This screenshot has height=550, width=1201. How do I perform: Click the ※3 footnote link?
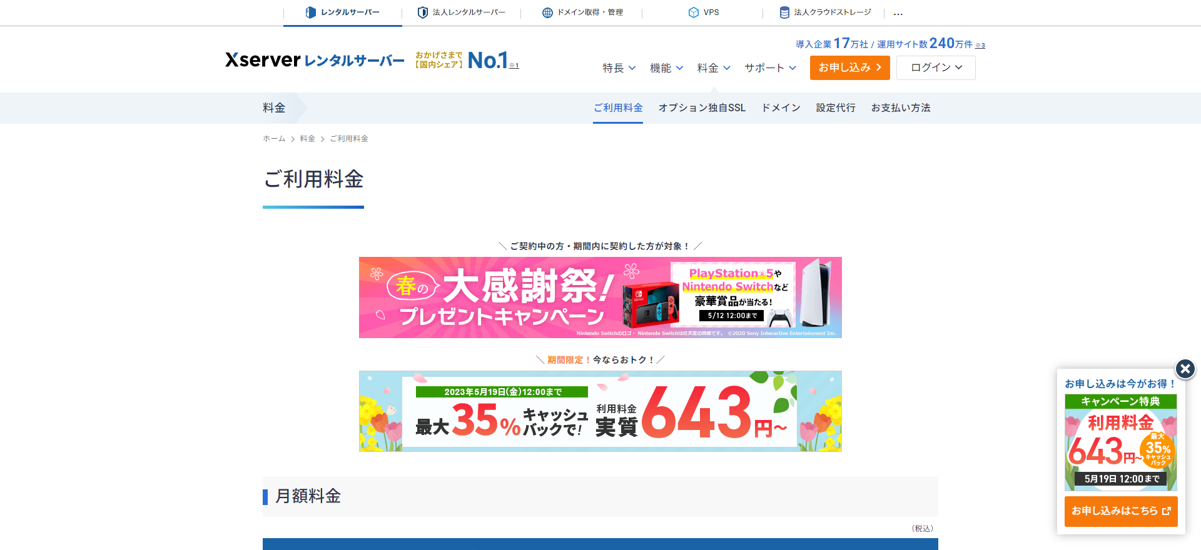[980, 45]
